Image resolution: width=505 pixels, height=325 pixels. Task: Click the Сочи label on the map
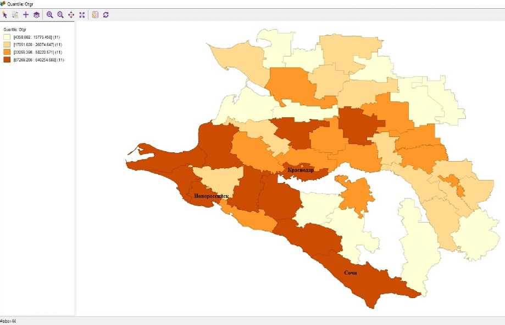(x=351, y=272)
